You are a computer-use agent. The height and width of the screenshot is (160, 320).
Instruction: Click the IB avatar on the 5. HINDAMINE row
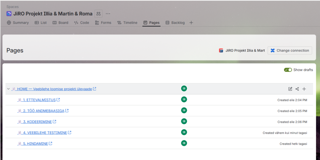click(184, 143)
